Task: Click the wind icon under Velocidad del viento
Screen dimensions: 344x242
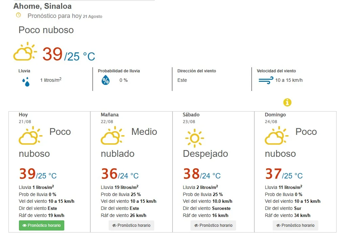Action: [266, 80]
